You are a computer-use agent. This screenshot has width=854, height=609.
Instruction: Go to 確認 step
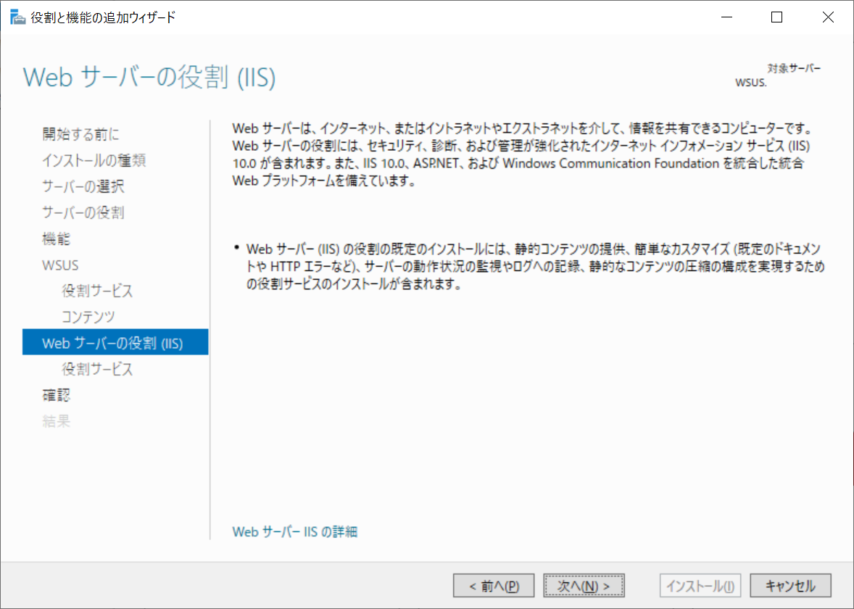(x=56, y=395)
